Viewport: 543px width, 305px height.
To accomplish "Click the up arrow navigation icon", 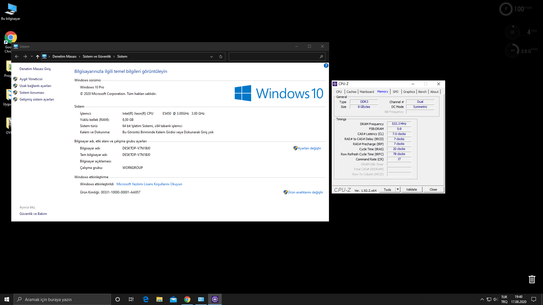I will click(x=37, y=56).
